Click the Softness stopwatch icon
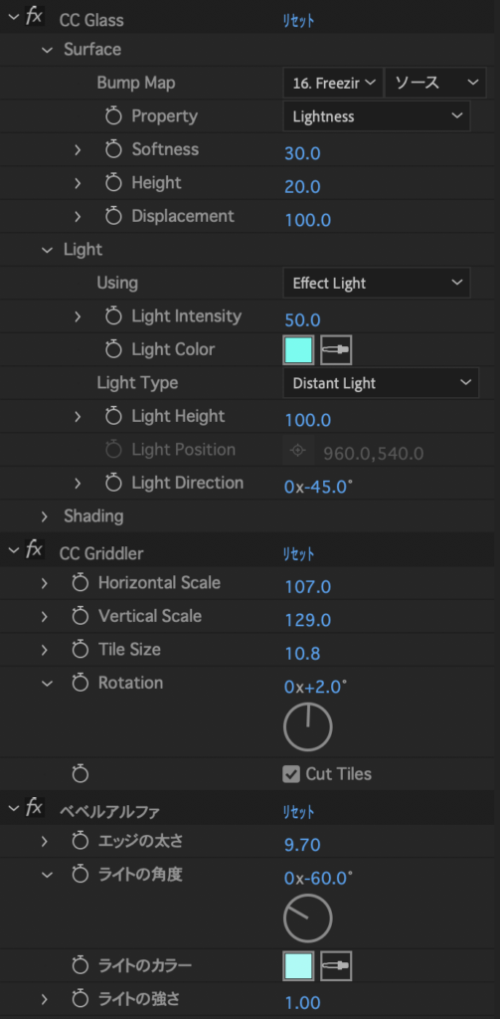This screenshot has height=1019, width=500. 113,150
